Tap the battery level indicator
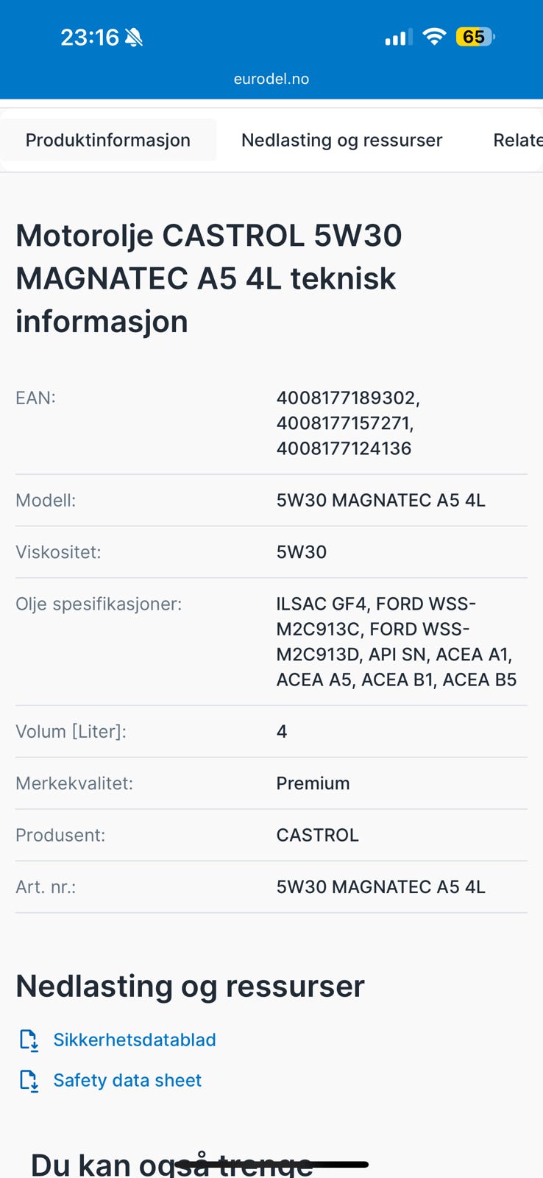Viewport: 543px width, 1178px height. point(475,37)
